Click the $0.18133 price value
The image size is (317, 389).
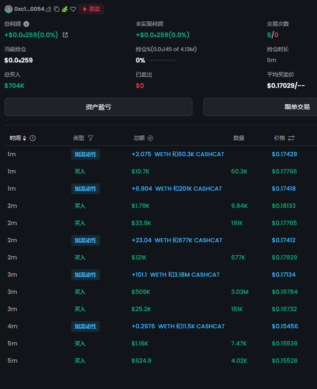click(284, 206)
